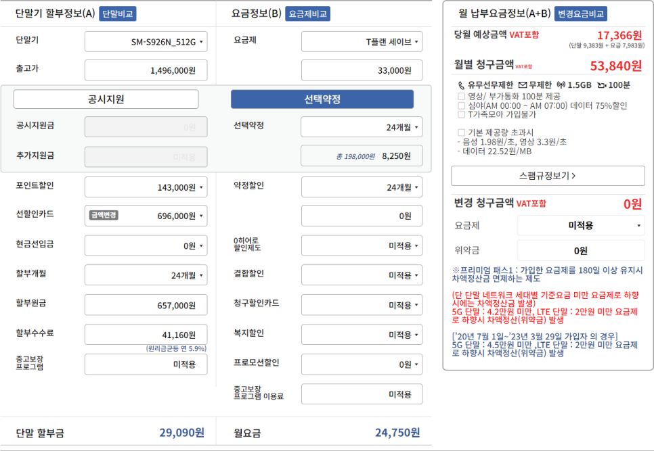Click the data signal icon beside 1.5GB
This screenshot has width=654, height=451.
561,85
